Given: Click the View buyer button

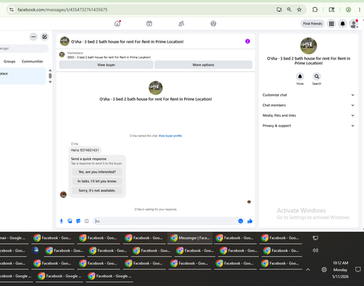Looking at the screenshot, I should tap(106, 65).
